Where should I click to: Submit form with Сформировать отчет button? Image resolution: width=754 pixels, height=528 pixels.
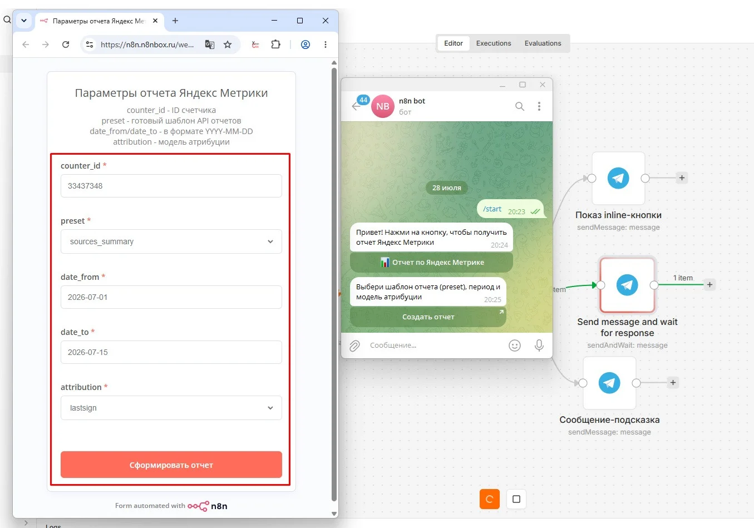(x=171, y=465)
